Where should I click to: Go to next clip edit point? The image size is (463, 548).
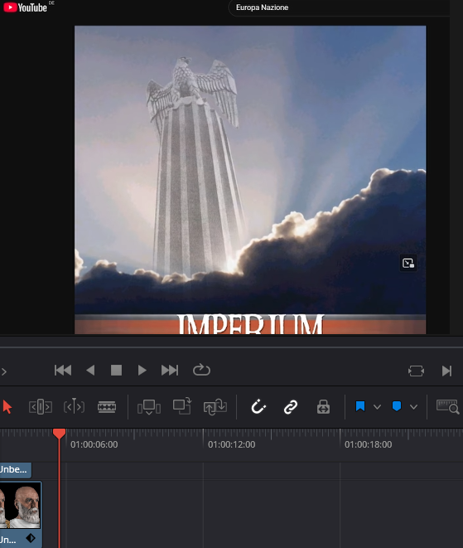click(x=446, y=371)
